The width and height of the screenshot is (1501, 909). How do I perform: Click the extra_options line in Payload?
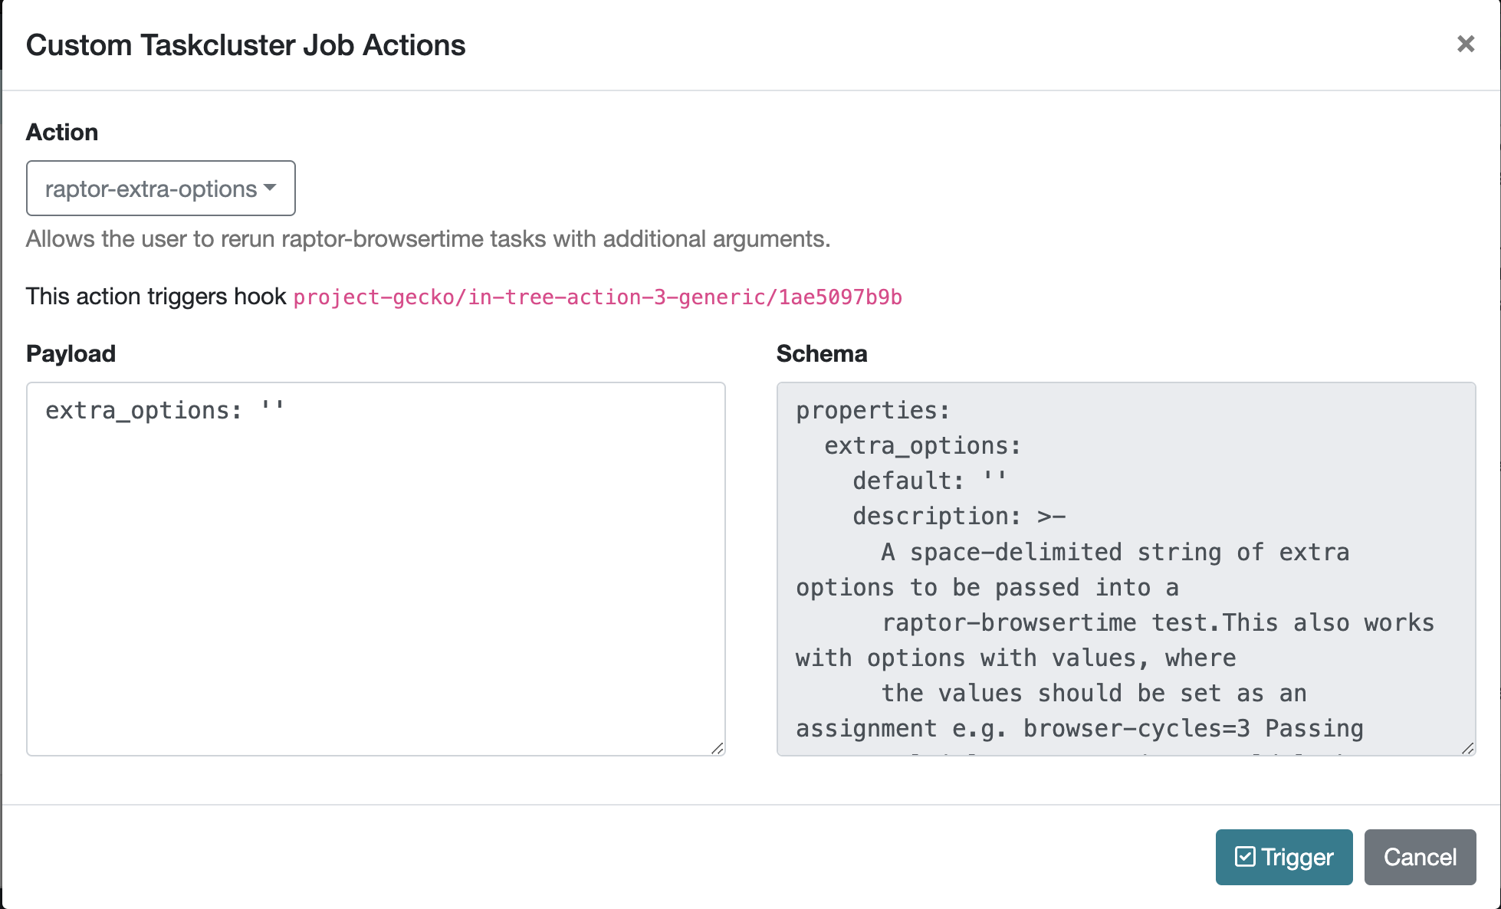[x=164, y=411]
